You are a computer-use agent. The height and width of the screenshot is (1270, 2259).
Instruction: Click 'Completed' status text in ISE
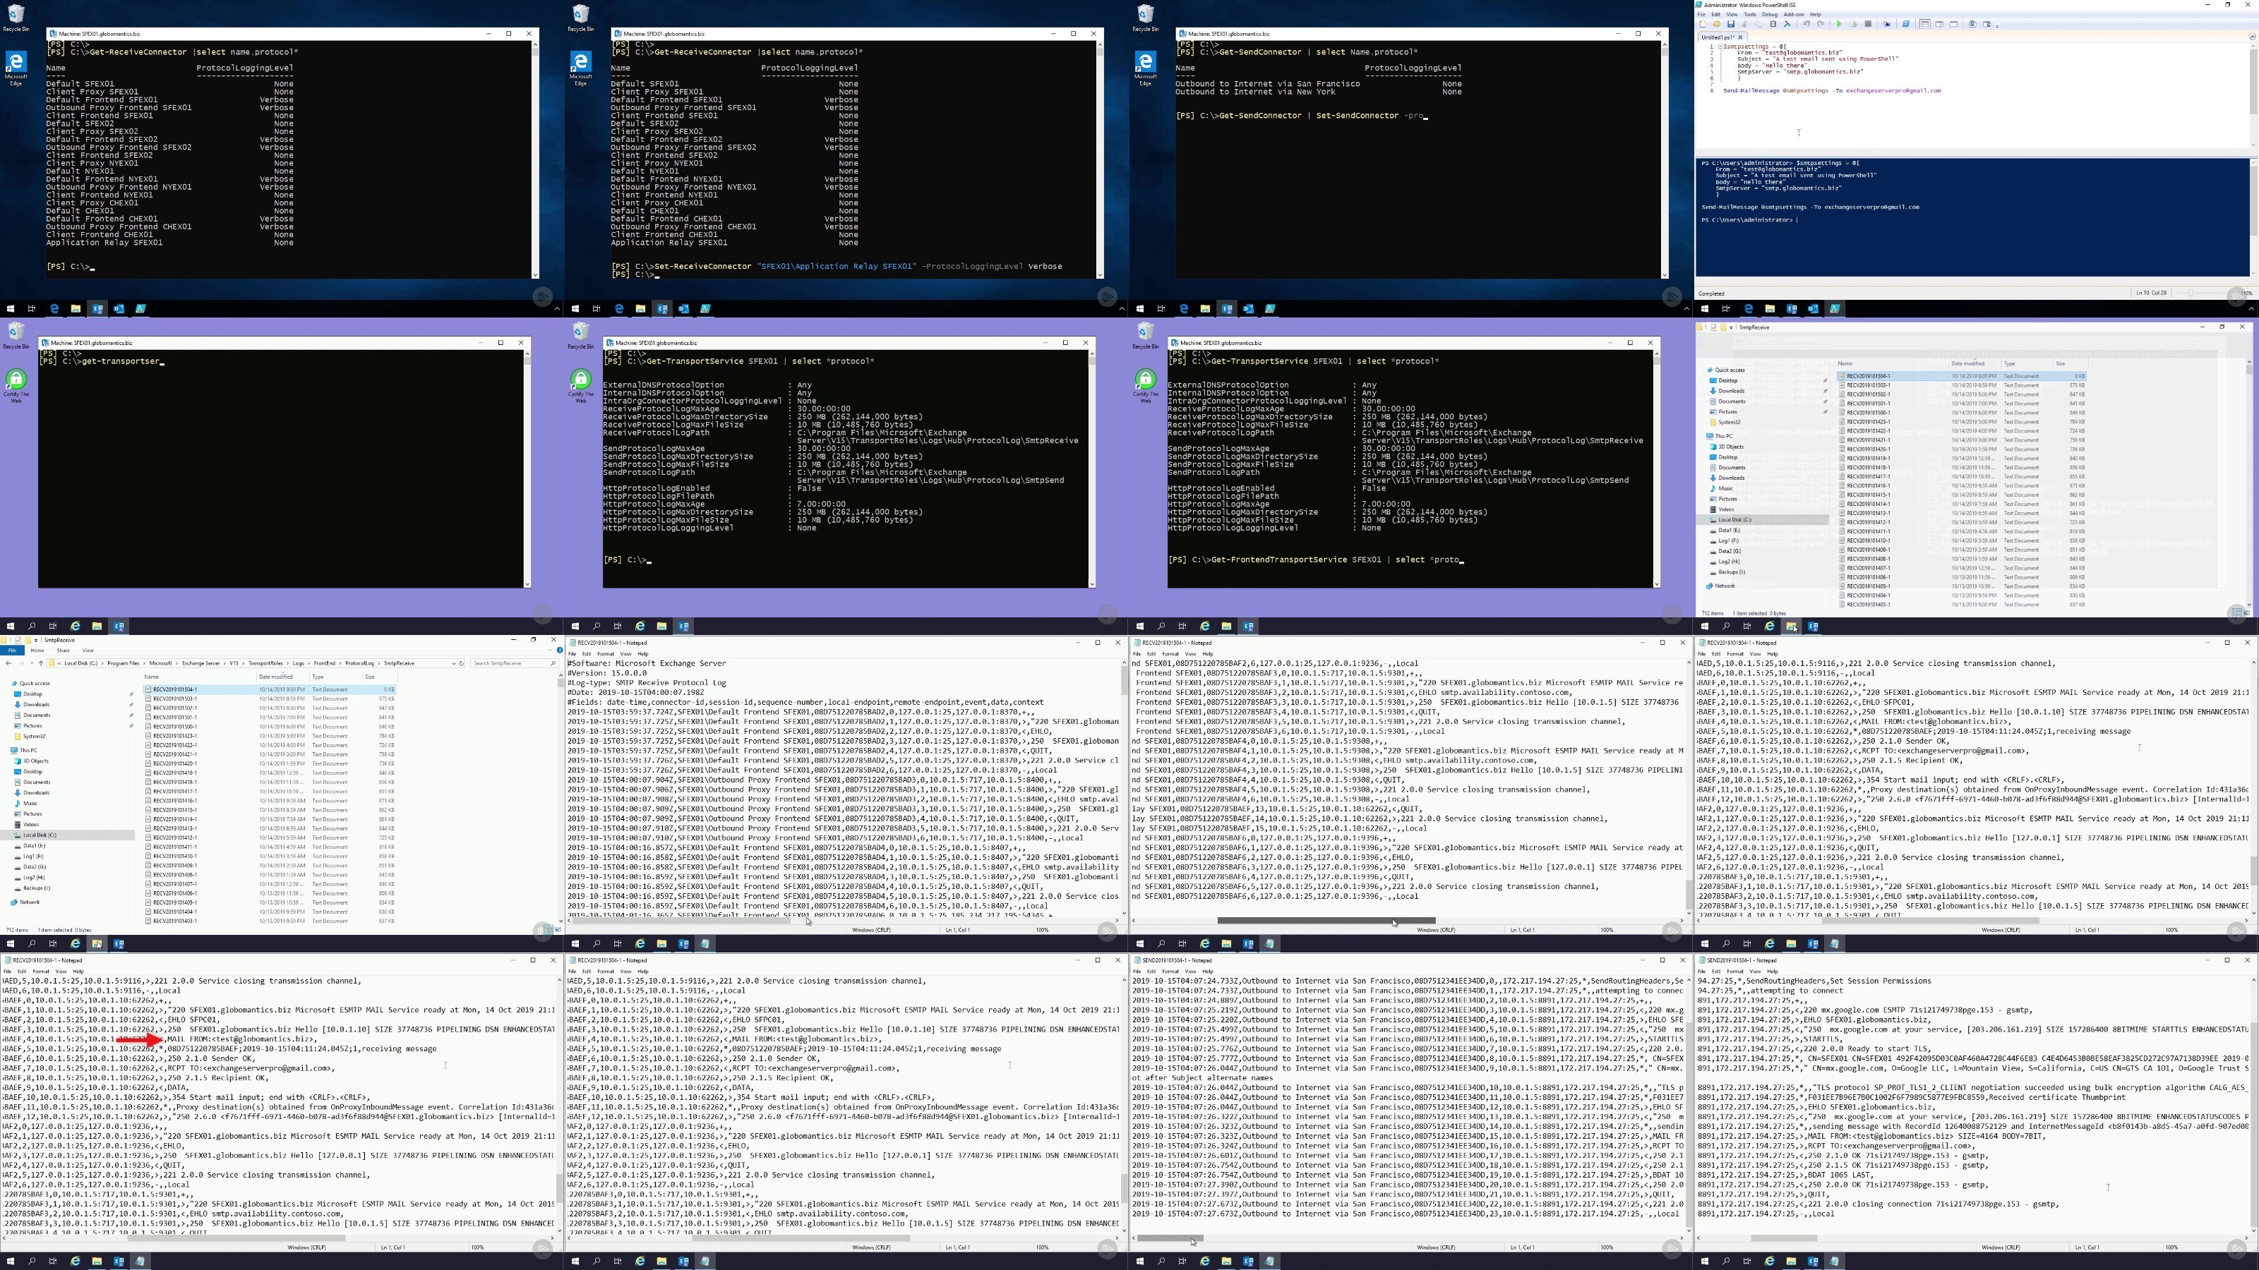tap(1712, 294)
